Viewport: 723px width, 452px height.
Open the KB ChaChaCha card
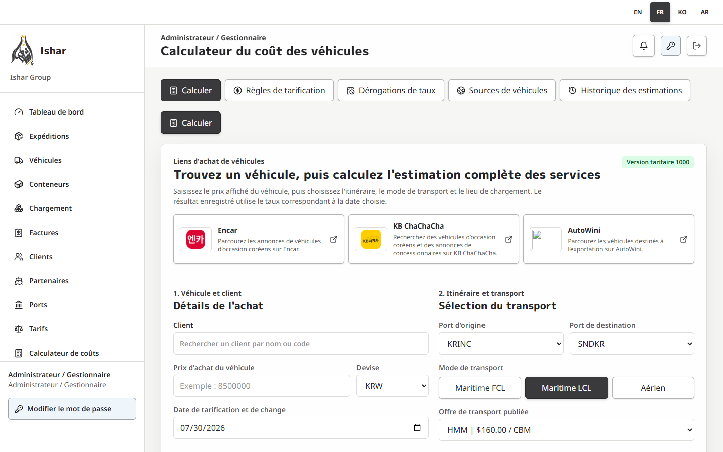434,239
